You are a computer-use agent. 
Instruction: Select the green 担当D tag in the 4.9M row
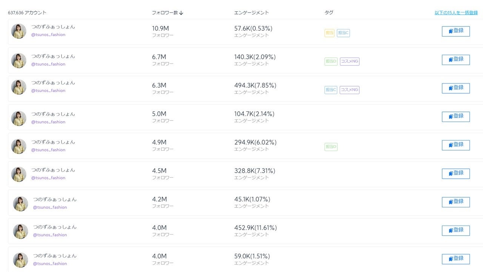(x=331, y=147)
